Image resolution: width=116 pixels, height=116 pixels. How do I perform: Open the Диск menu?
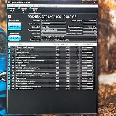pyautogui.click(x=34, y=6)
